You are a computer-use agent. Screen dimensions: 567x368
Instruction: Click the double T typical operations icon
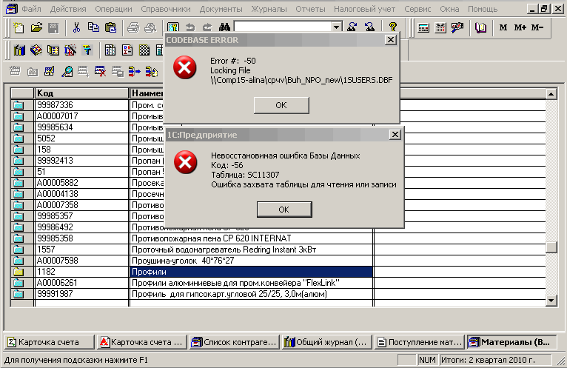point(87,50)
